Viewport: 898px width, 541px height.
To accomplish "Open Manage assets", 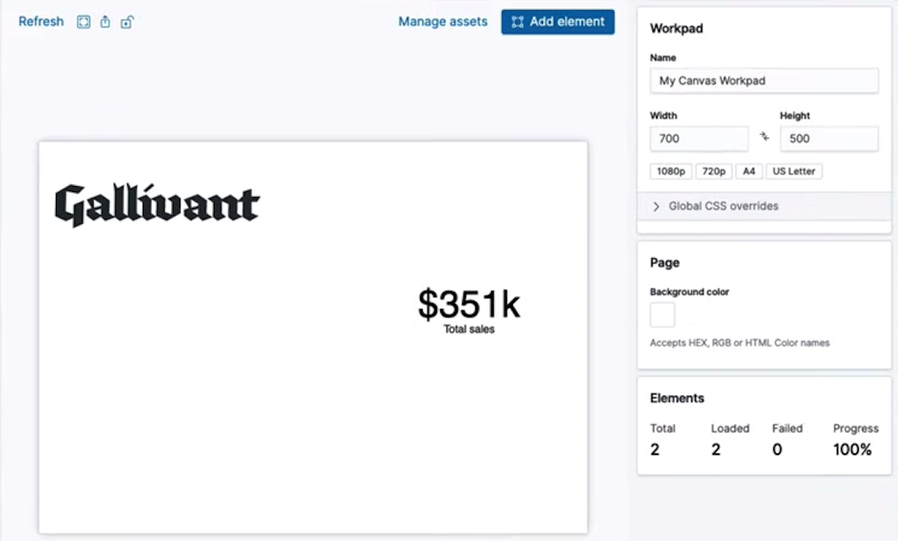I will click(x=443, y=22).
